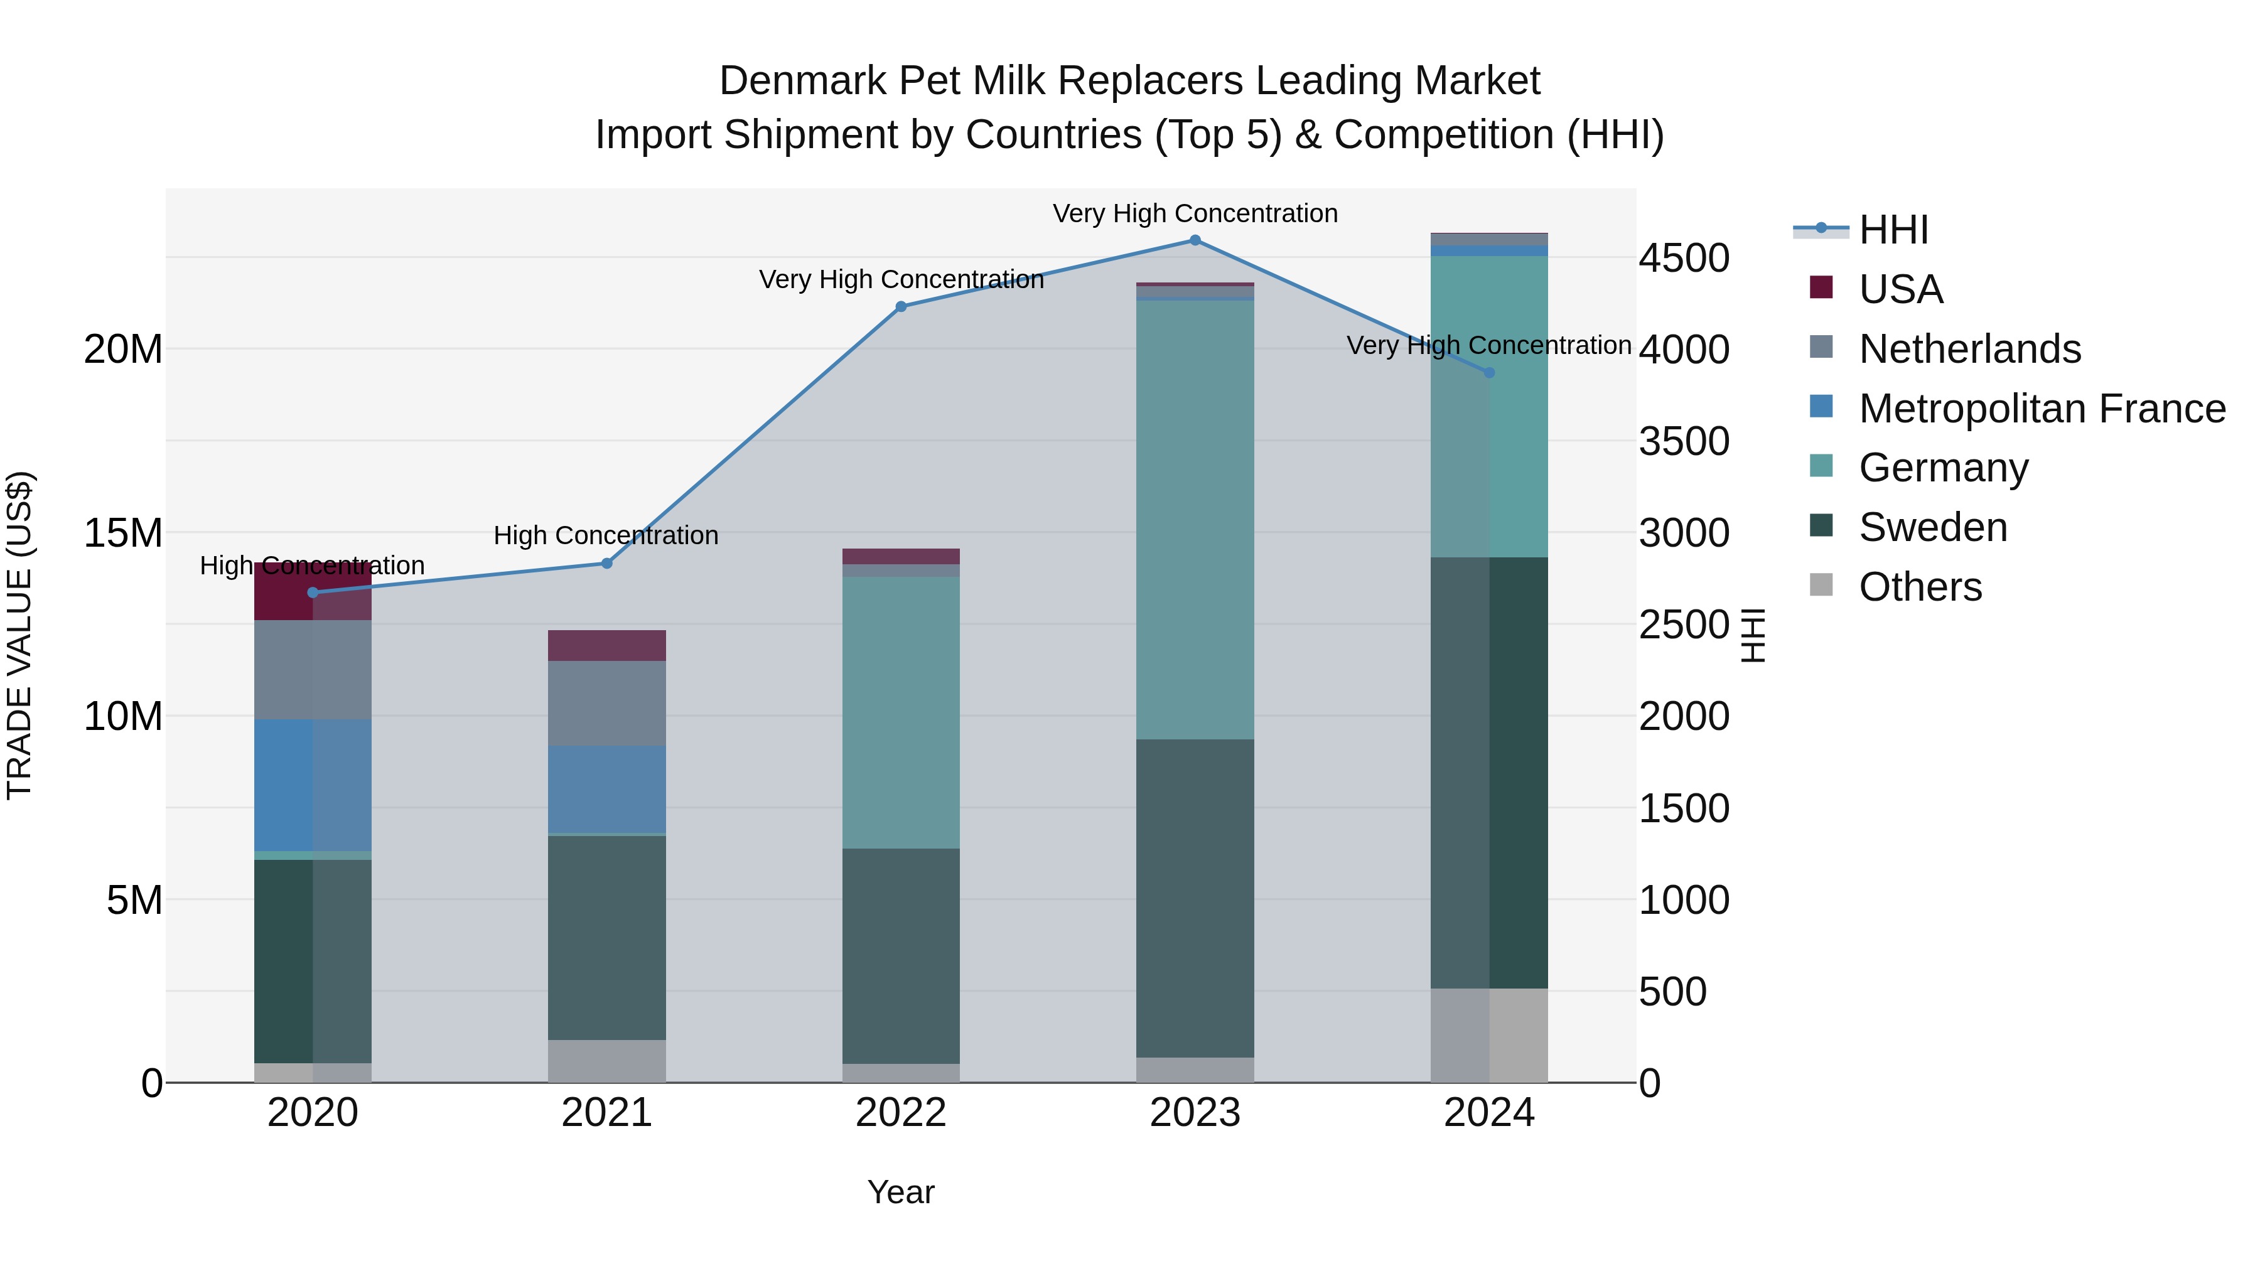This screenshot has width=2260, height=1271.
Task: Click the Sweden segment of the 2023 bar
Action: click(1195, 899)
